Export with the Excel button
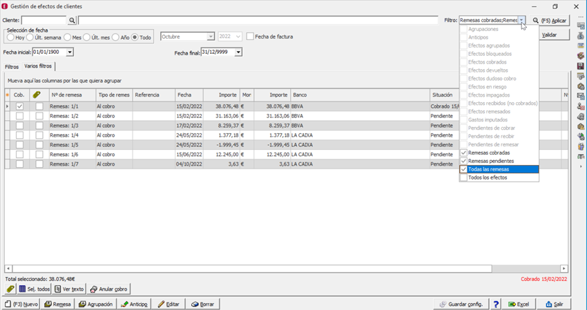The image size is (587, 310). click(x=519, y=304)
